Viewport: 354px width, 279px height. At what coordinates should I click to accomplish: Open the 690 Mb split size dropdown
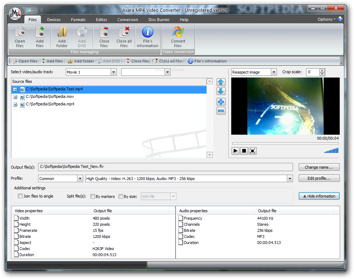pos(173,196)
